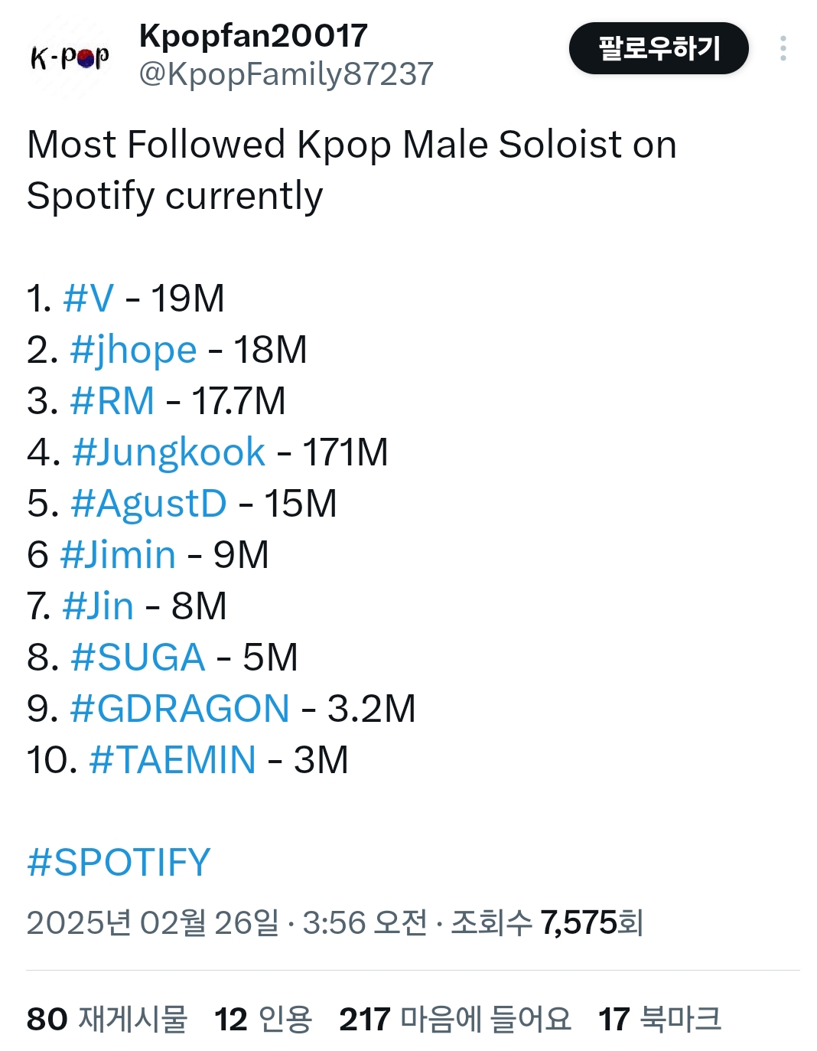This screenshot has width=817, height=1051.
Task: View the 217 마음에 들어요 likes list
Action: click(x=455, y=1020)
